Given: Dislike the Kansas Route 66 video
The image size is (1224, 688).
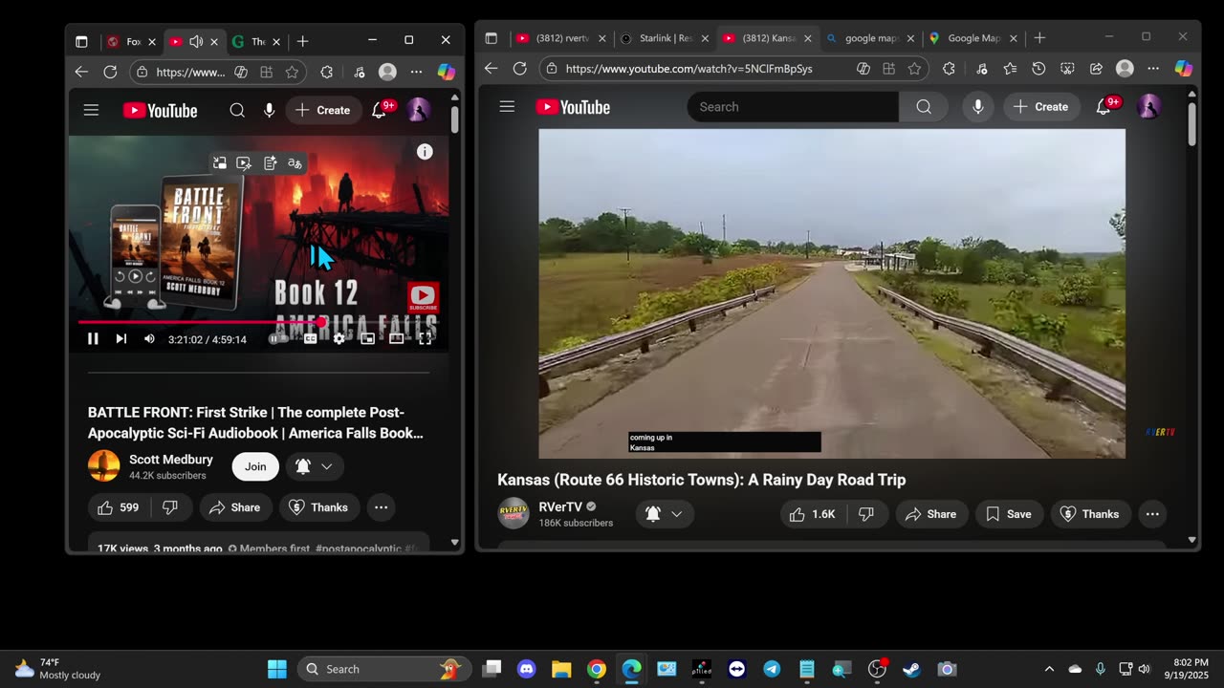Looking at the screenshot, I should point(866,514).
